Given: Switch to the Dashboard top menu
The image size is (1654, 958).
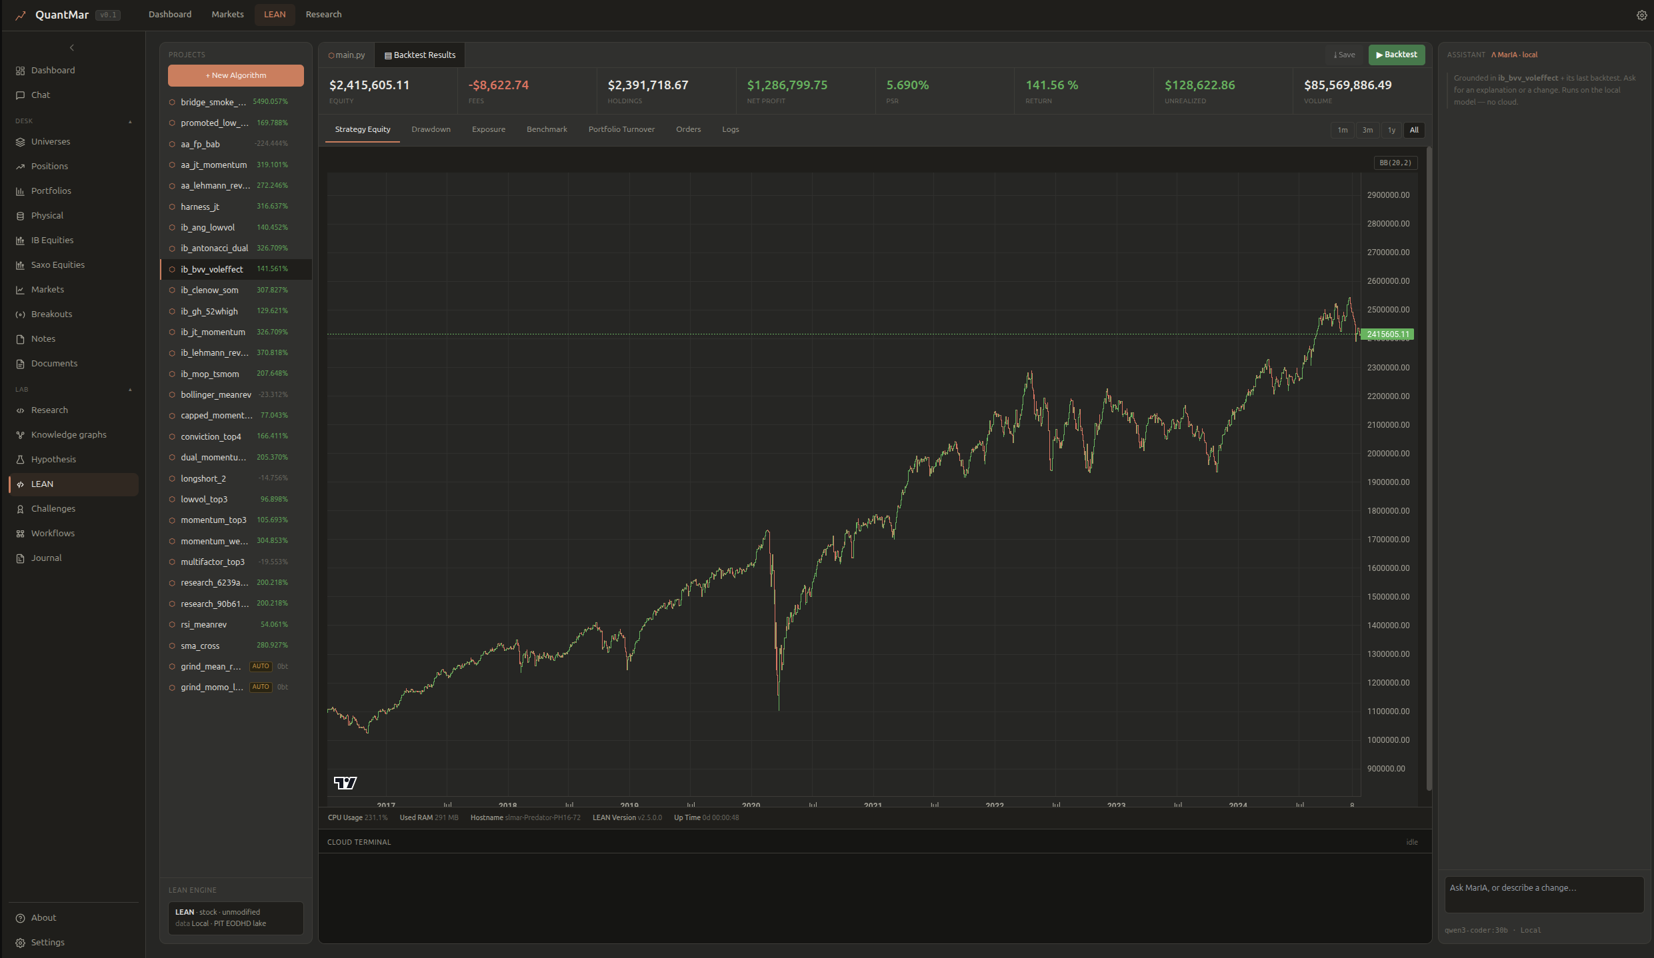Looking at the screenshot, I should click(170, 15).
